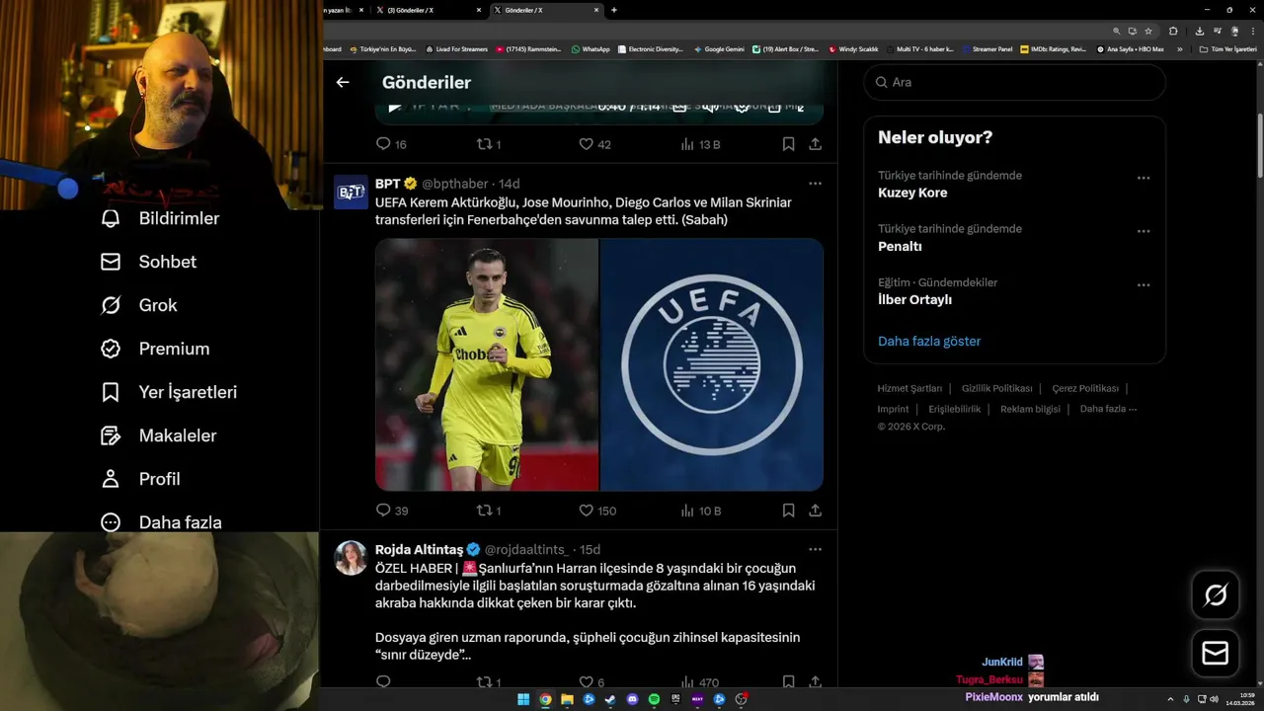Viewport: 1264px width, 711px height.
Task: Open Premium in the sidebar
Action: pos(154,349)
